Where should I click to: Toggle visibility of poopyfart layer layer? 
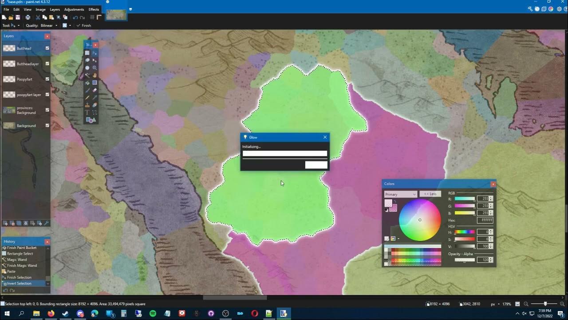click(47, 95)
